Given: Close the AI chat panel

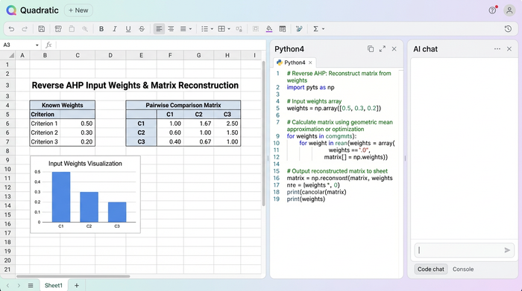Looking at the screenshot, I should (x=509, y=49).
